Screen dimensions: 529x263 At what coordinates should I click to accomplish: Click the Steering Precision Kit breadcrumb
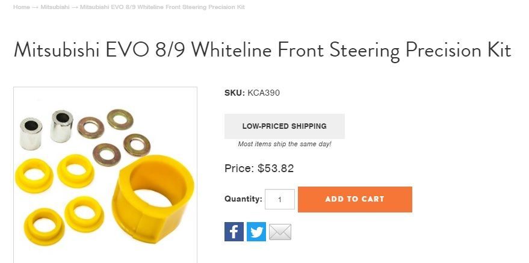[x=162, y=7]
